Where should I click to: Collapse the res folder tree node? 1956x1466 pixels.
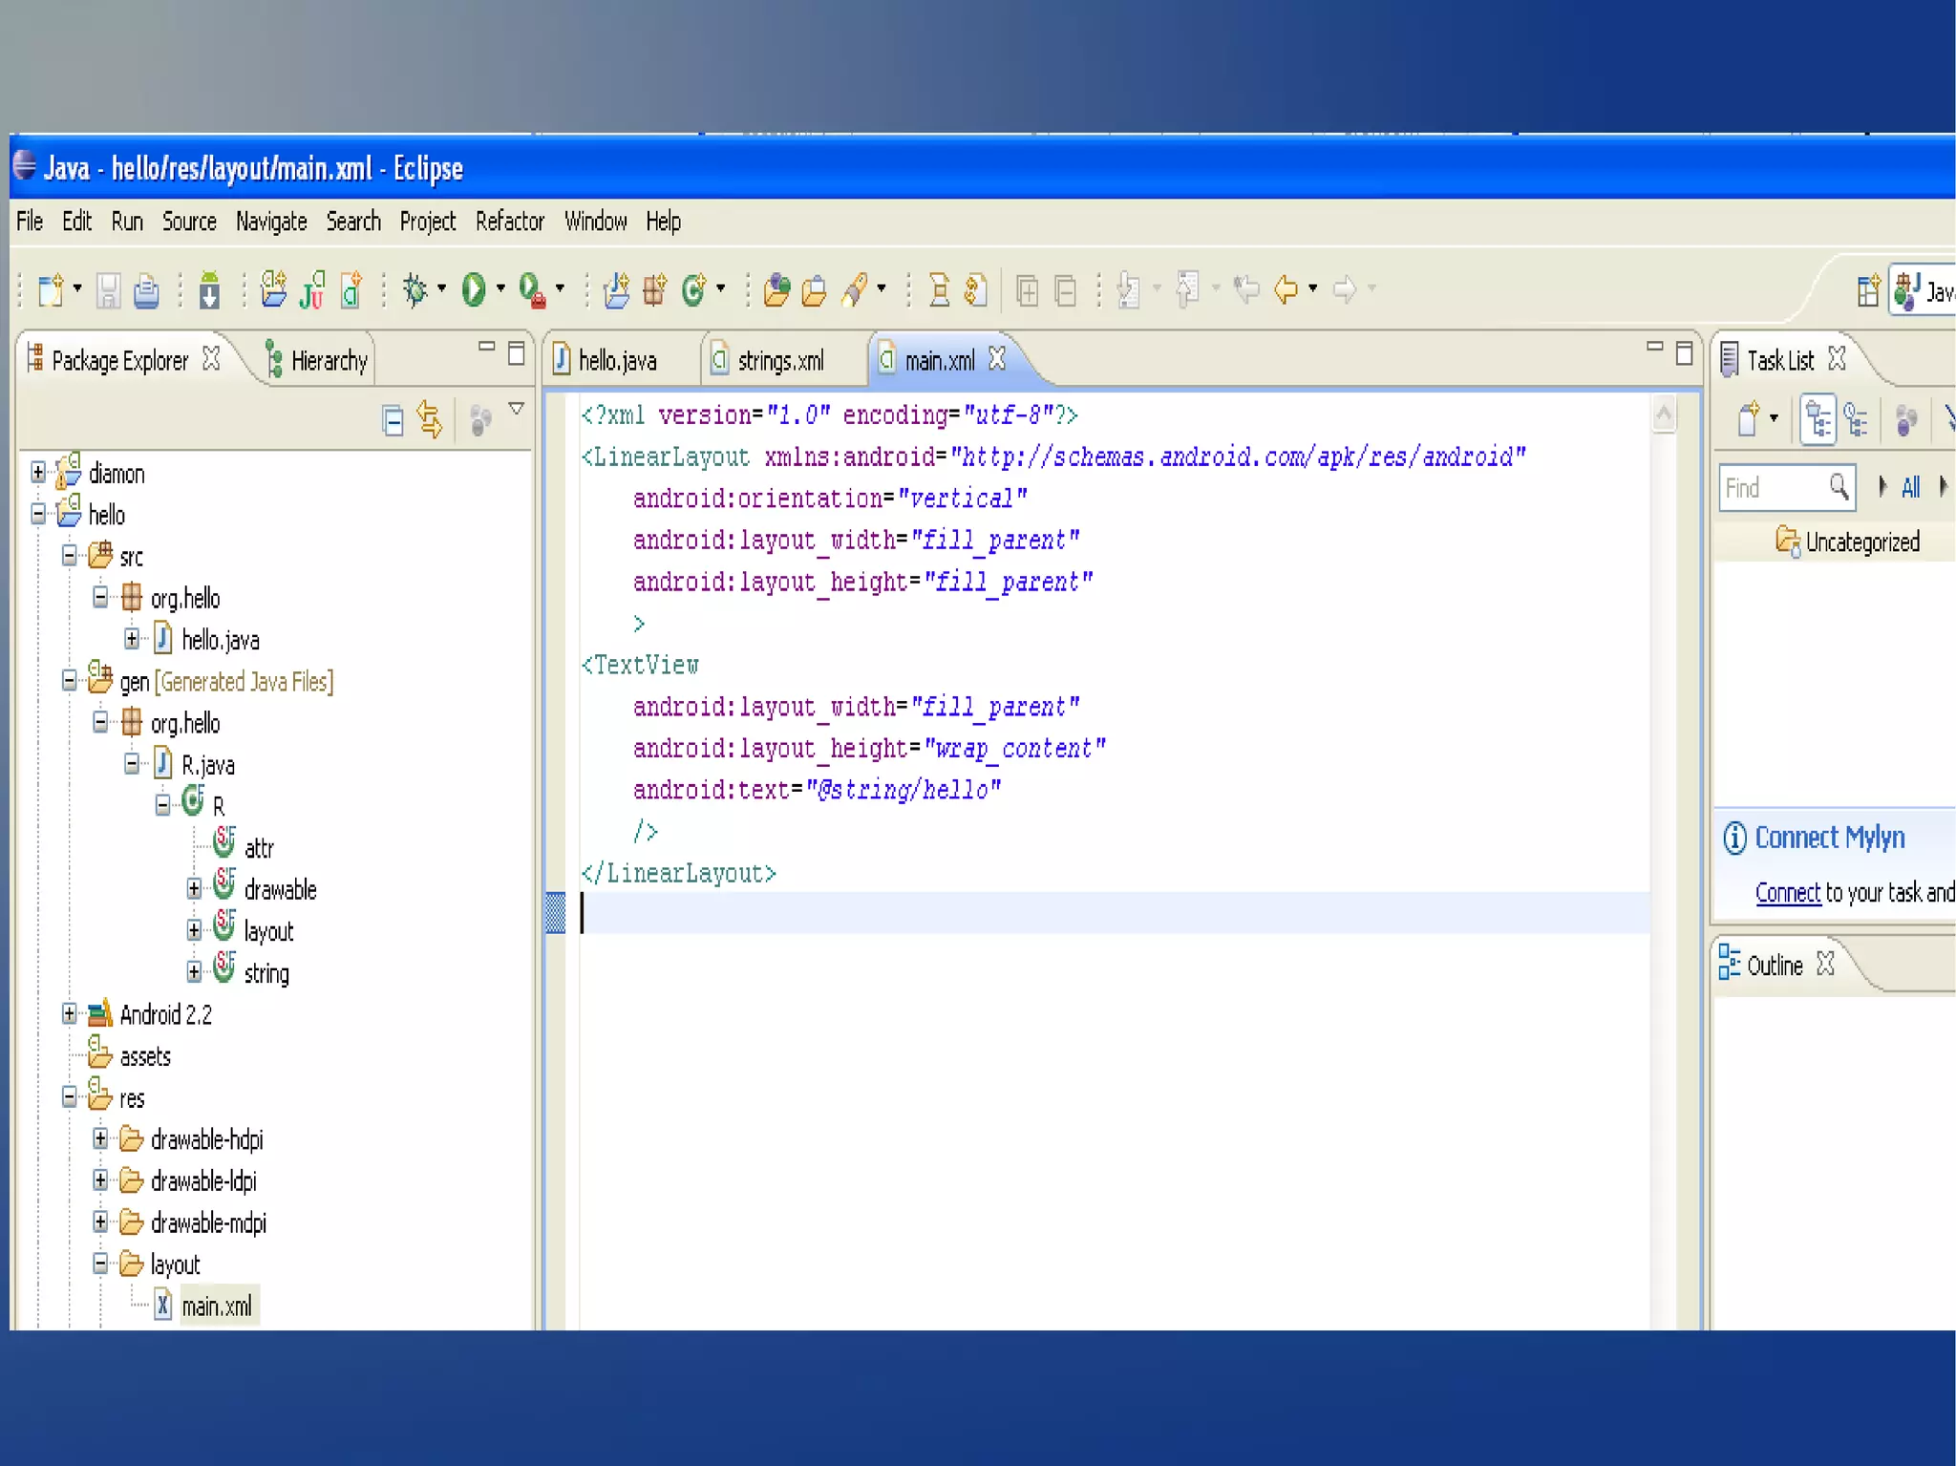click(69, 1097)
